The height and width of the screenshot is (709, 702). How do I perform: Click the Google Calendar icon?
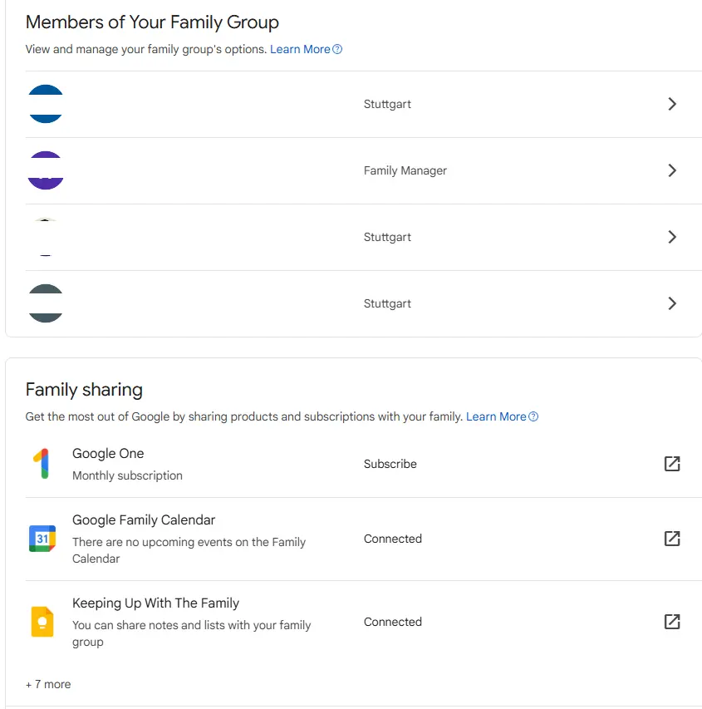[42, 539]
